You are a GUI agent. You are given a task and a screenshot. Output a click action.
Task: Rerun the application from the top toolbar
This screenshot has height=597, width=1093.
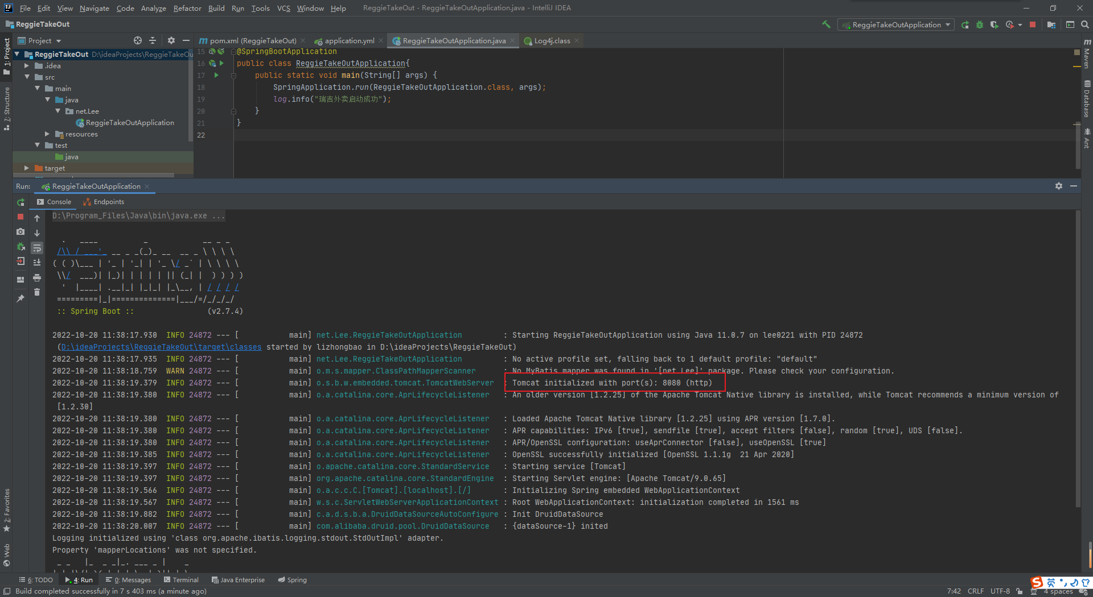(x=965, y=24)
